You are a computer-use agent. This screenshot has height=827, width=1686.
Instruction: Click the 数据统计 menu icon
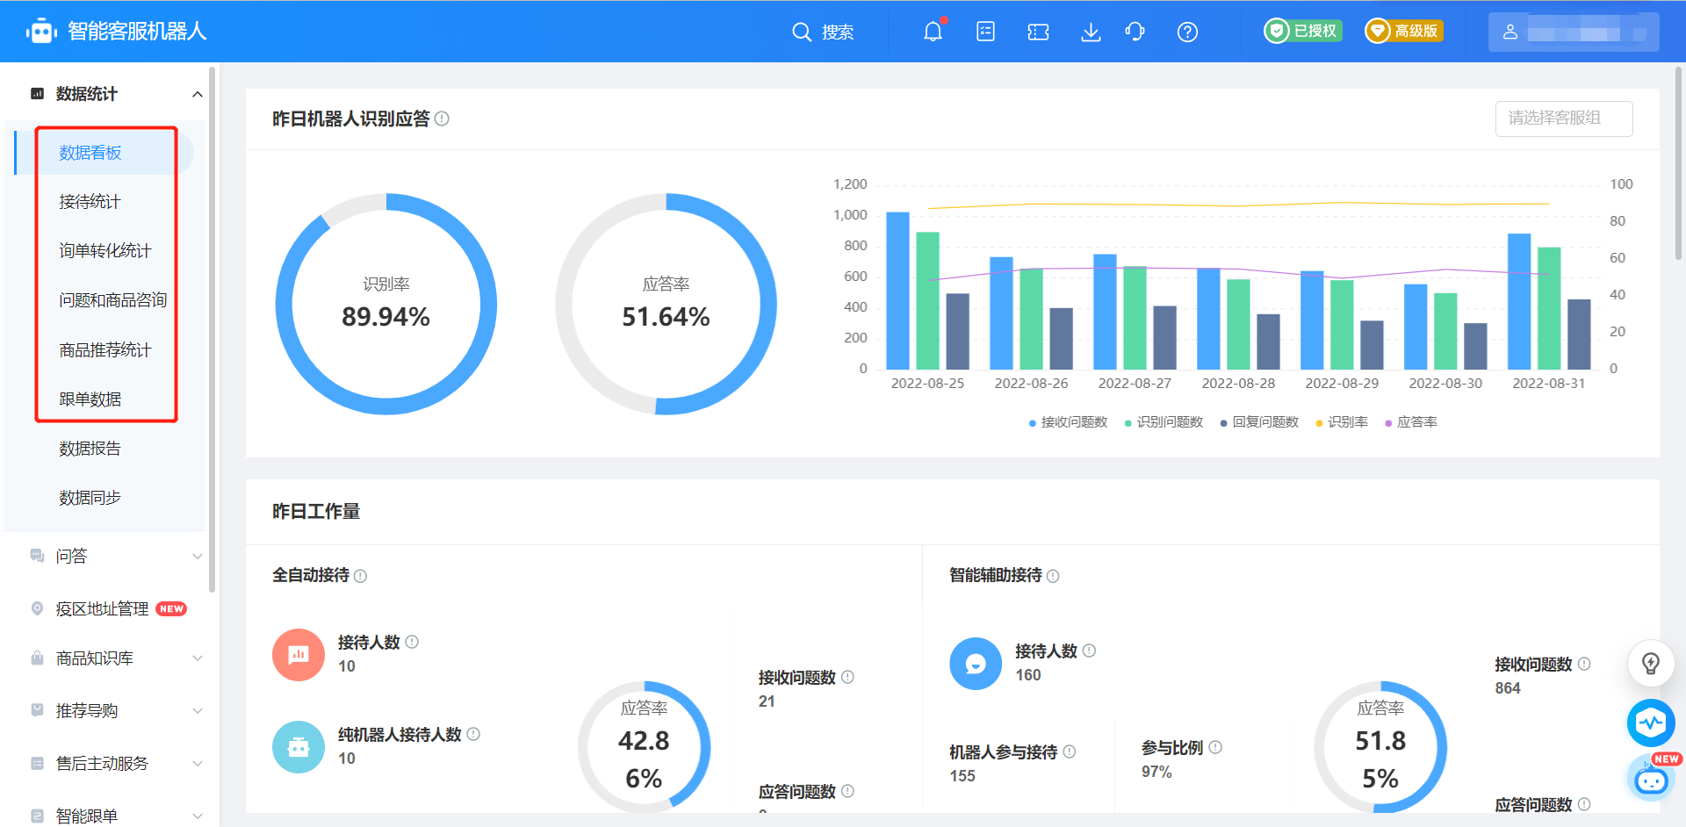click(37, 93)
